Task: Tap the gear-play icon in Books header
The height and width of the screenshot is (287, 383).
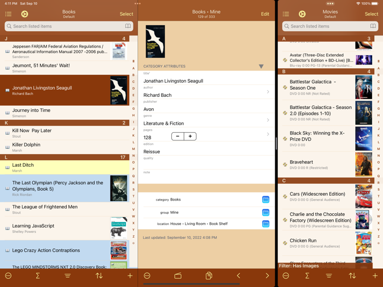Action: 25,14
